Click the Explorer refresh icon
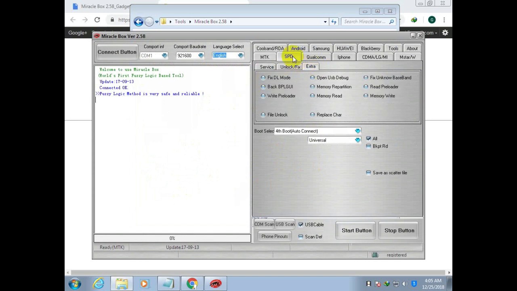This screenshot has height=291, width=517. click(x=334, y=22)
